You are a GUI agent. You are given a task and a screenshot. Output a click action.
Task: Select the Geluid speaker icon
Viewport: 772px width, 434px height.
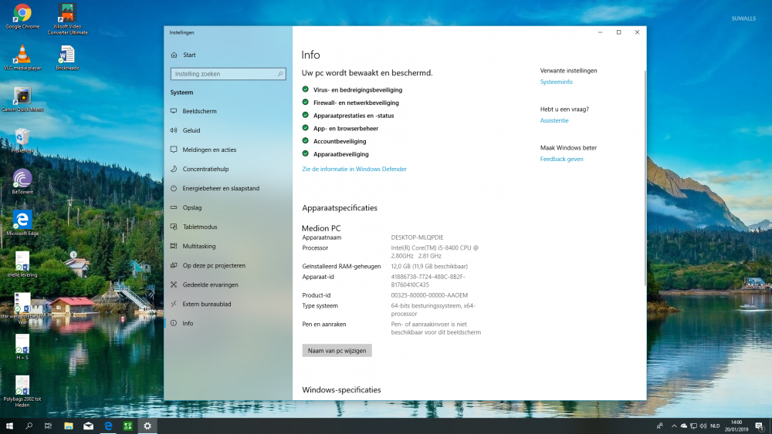click(173, 130)
